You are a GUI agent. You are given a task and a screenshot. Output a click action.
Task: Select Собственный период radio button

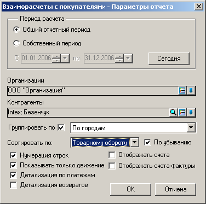coord(16,43)
